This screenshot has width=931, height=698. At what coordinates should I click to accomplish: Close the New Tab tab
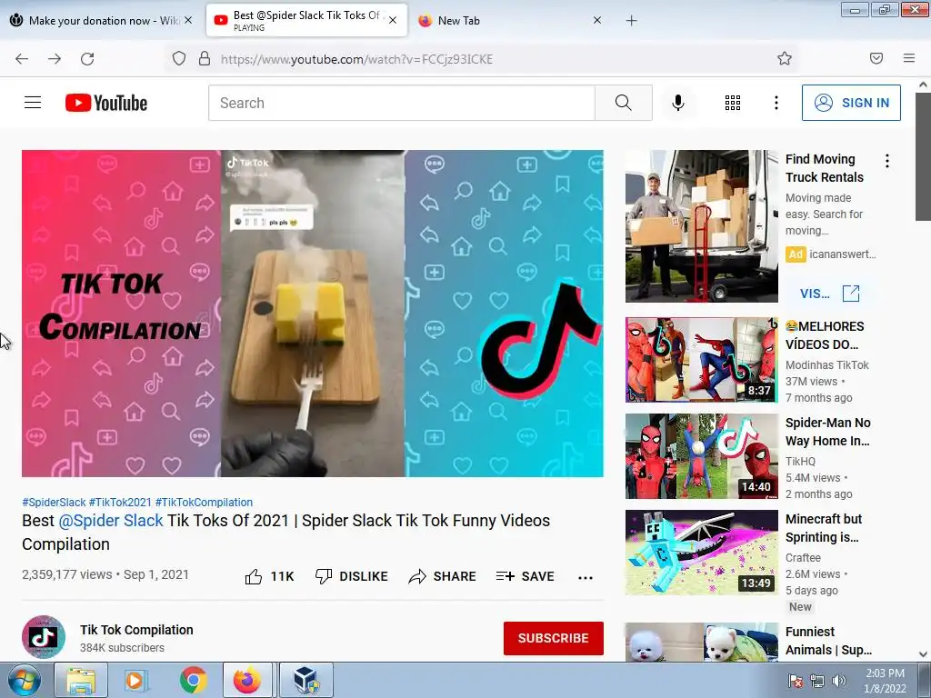coord(597,20)
